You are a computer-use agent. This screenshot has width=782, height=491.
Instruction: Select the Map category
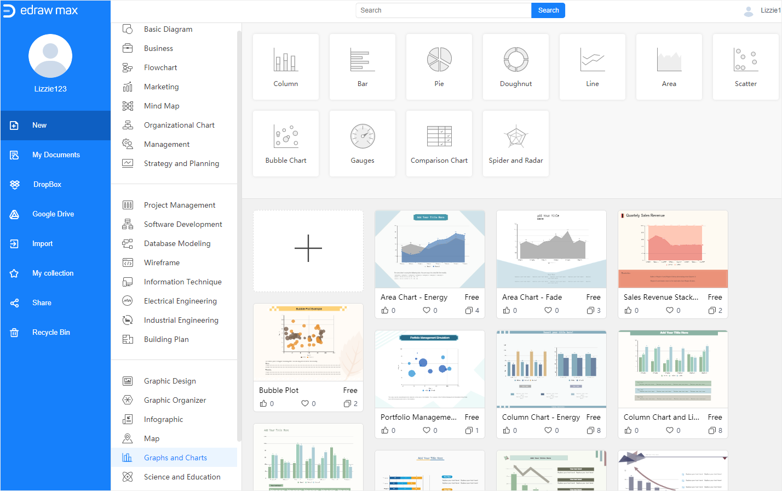coord(174,438)
